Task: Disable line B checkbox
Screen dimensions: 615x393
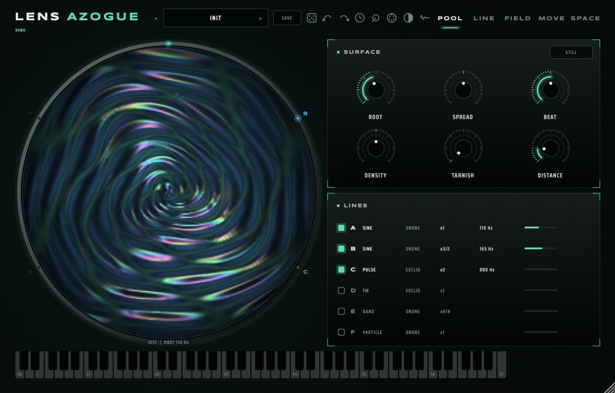Action: pos(341,249)
